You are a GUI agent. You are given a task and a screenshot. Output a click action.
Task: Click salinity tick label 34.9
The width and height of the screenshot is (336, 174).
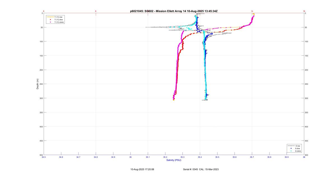click(x=113, y=157)
